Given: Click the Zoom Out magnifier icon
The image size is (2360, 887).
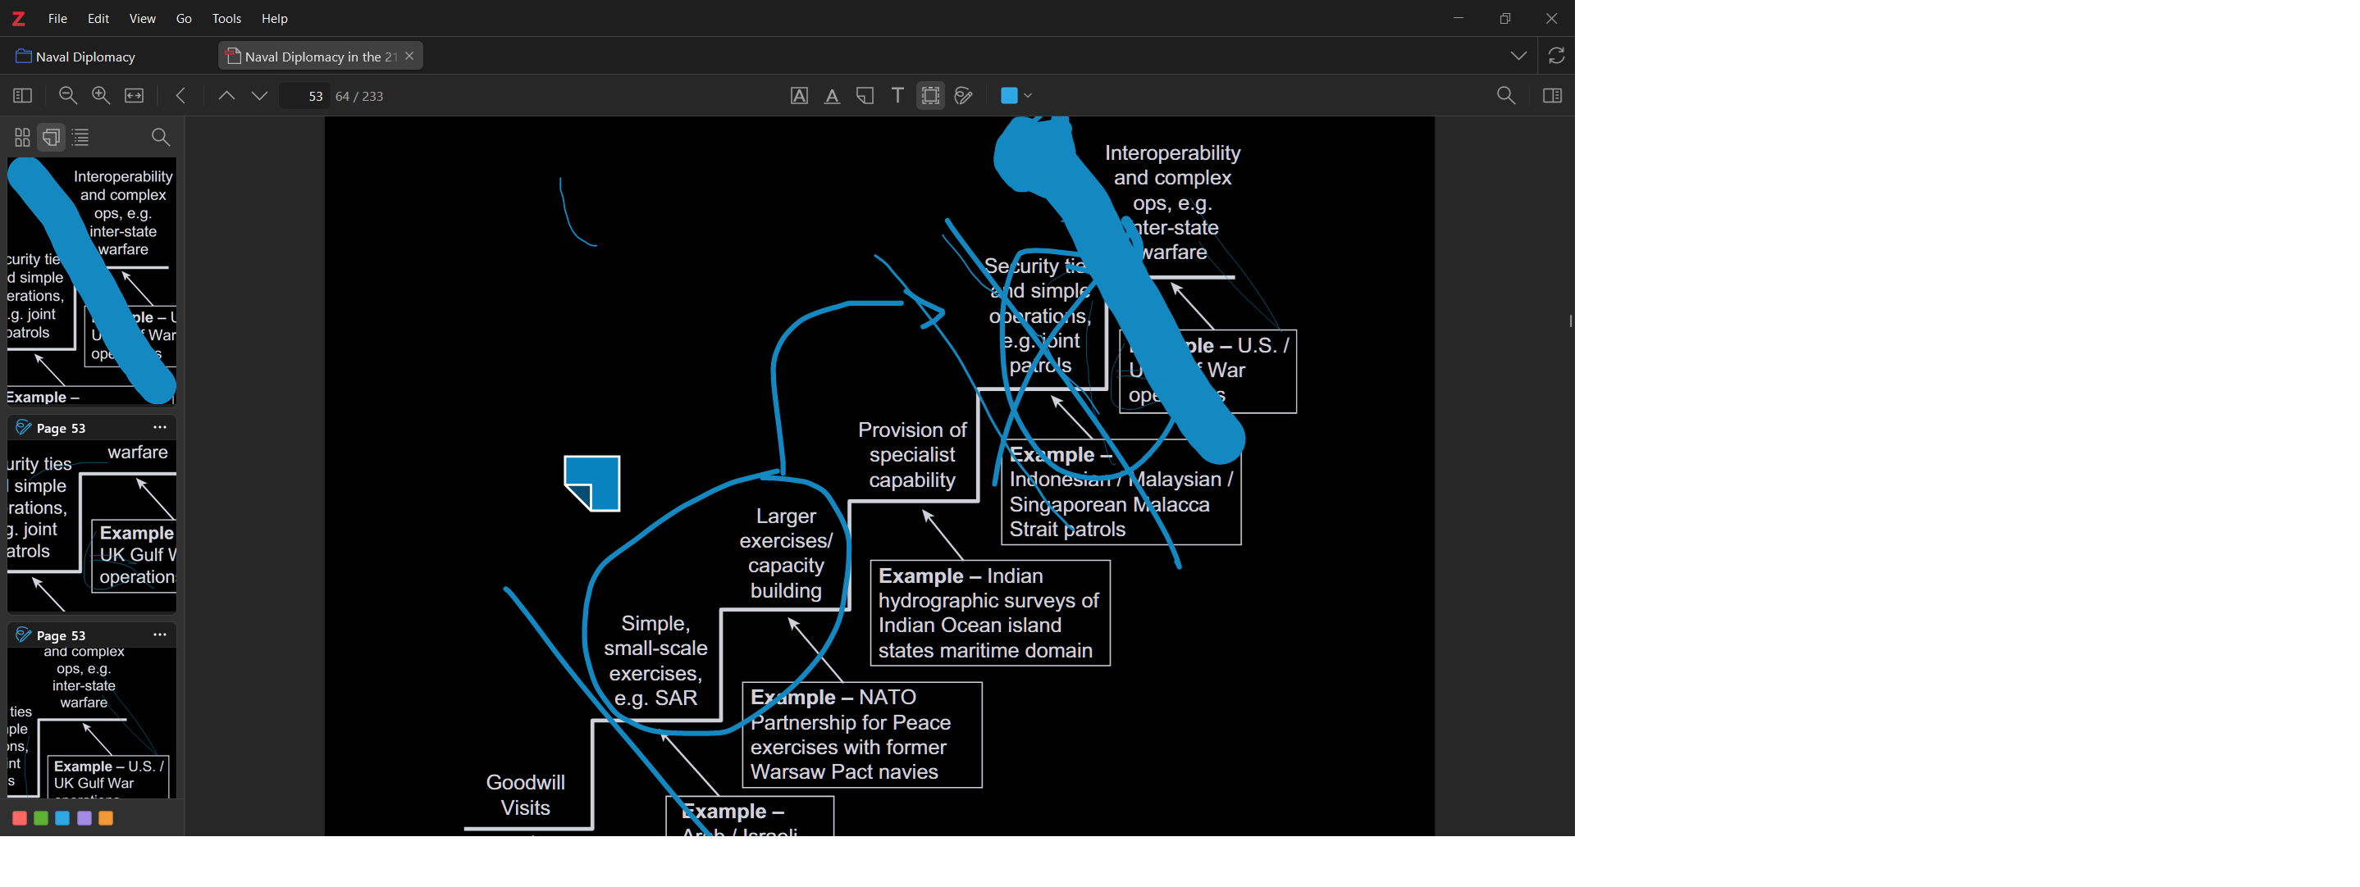Looking at the screenshot, I should 68,96.
